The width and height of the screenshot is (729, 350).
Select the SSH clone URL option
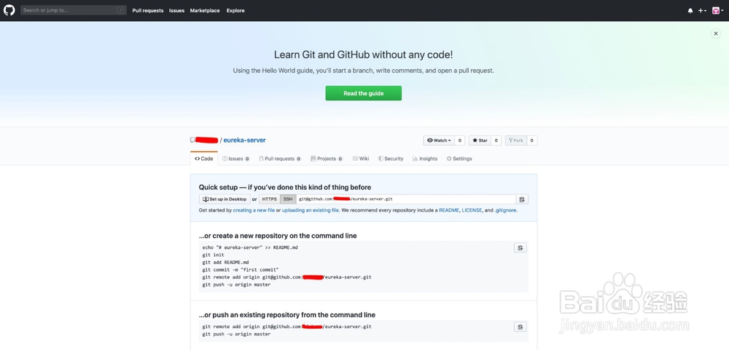tap(288, 199)
